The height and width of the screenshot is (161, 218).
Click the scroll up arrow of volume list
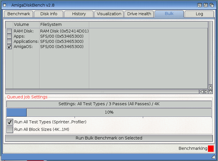tap(211, 87)
